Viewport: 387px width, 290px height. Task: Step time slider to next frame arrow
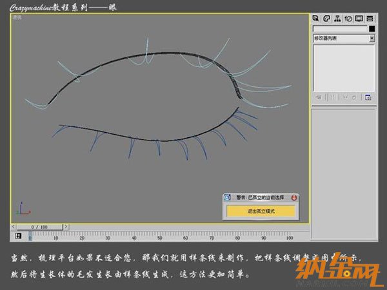pyautogui.click(x=66, y=226)
